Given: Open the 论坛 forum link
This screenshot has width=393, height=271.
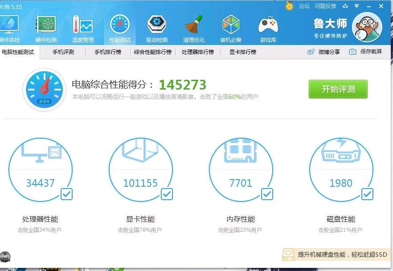Looking at the screenshot, I should click(304, 6).
